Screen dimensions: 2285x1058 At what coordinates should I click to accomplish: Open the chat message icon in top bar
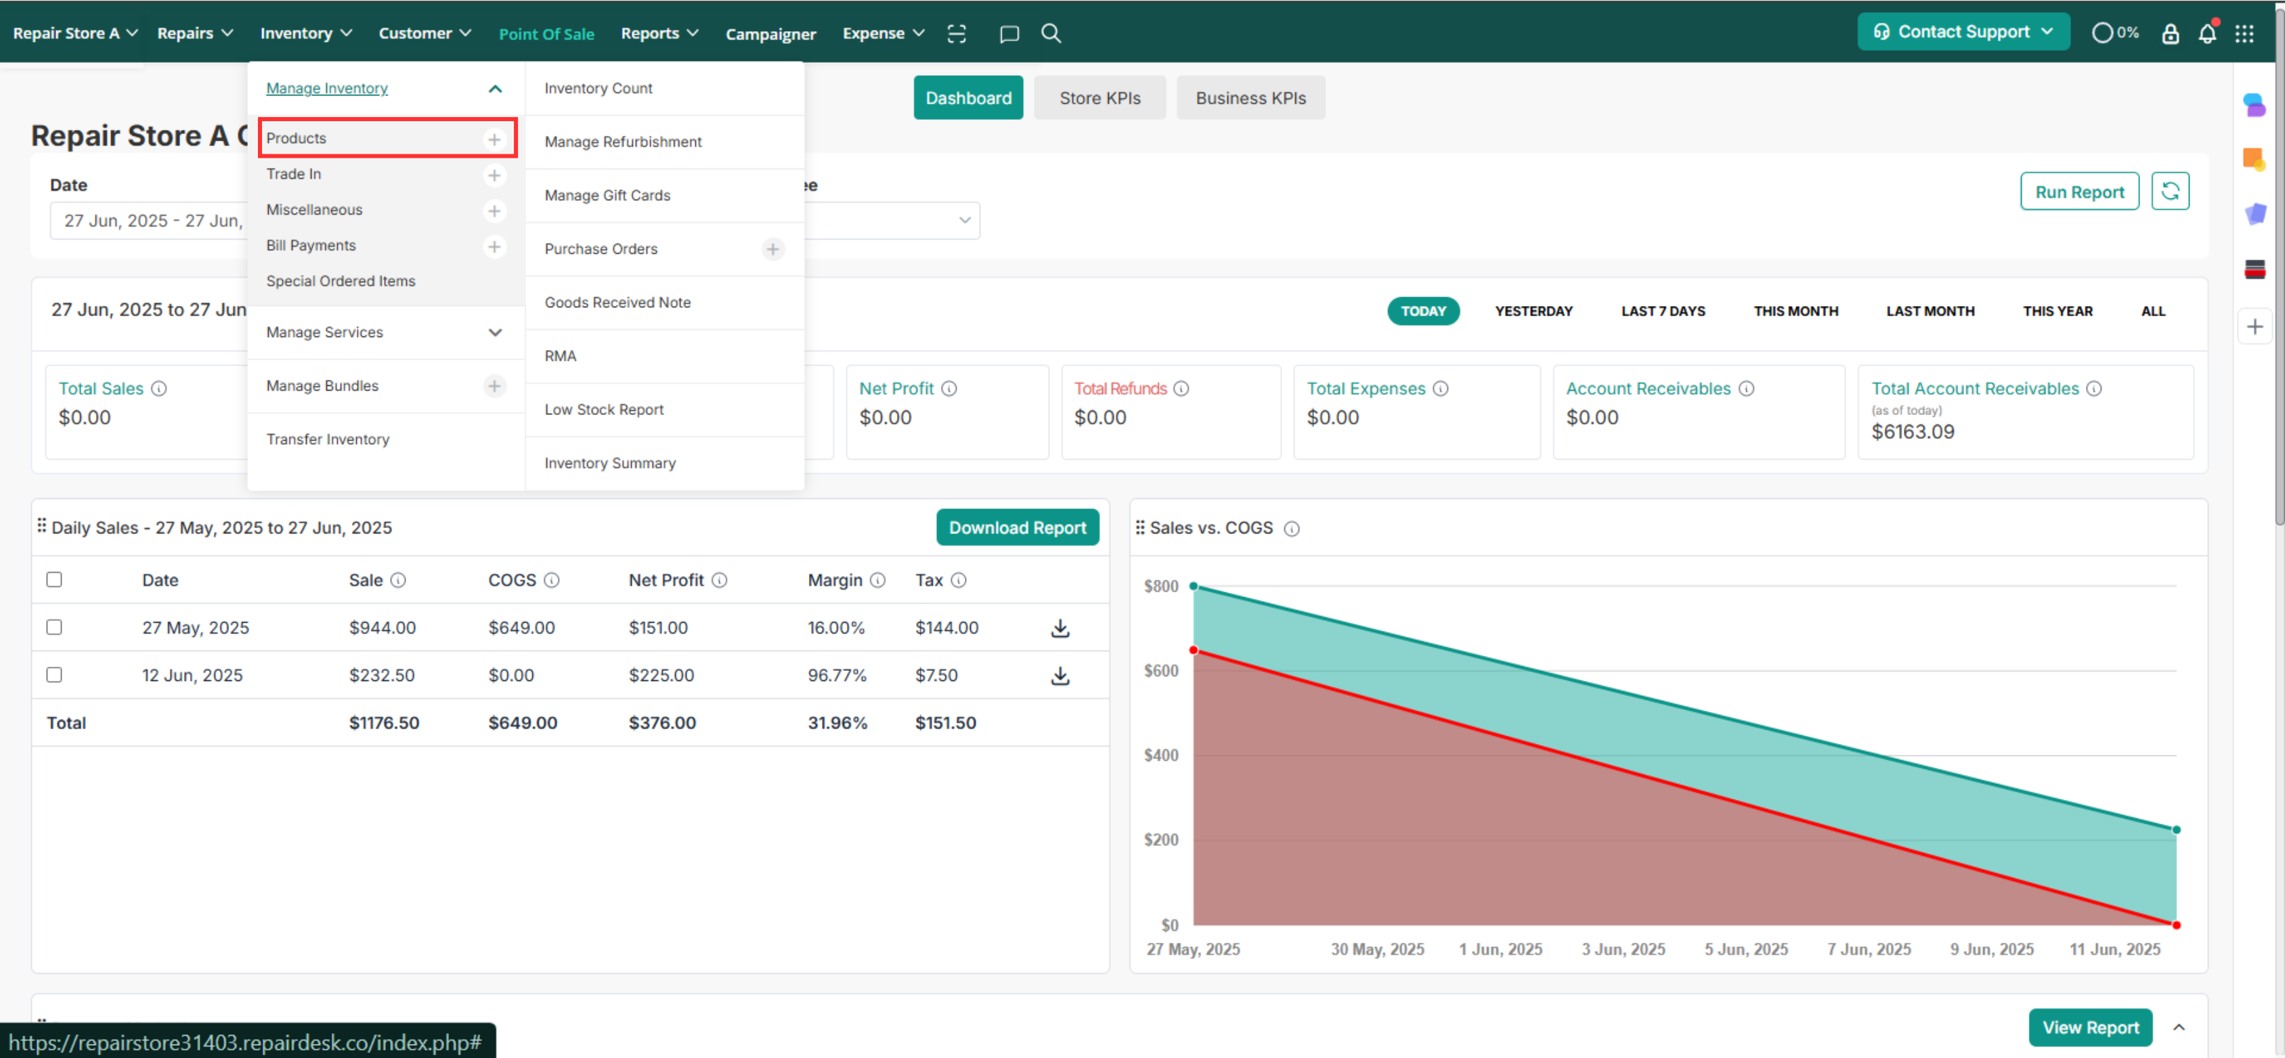point(1009,34)
